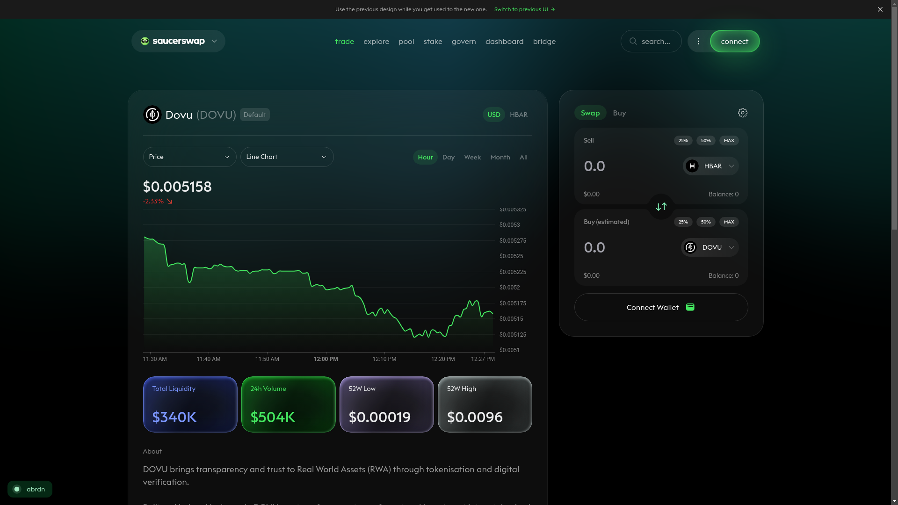Viewport: 898px width, 505px height.
Task: Click the red down-trend arrow icon
Action: tap(169, 202)
